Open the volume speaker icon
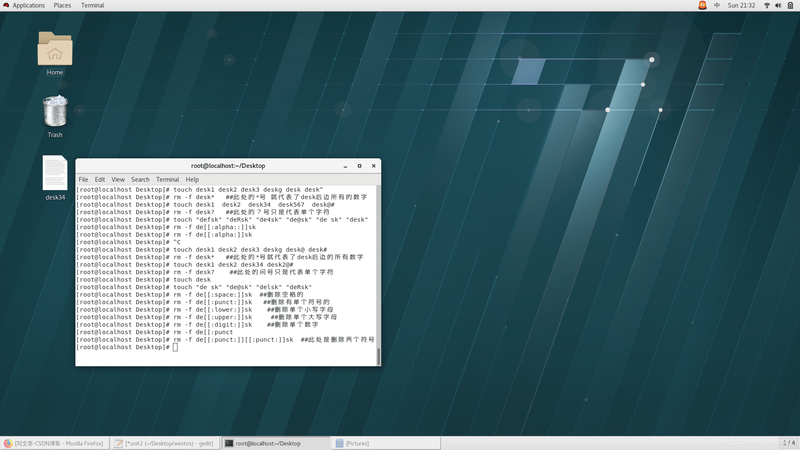 click(x=778, y=5)
